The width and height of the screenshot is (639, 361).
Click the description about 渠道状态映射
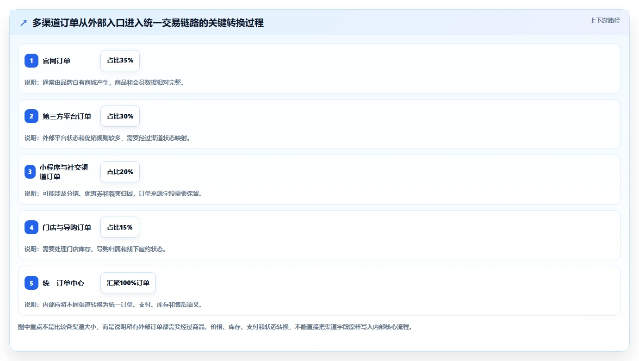(x=107, y=138)
